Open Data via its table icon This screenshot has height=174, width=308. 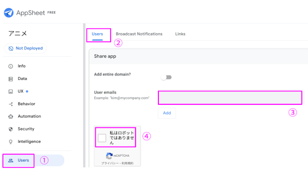tap(11, 79)
